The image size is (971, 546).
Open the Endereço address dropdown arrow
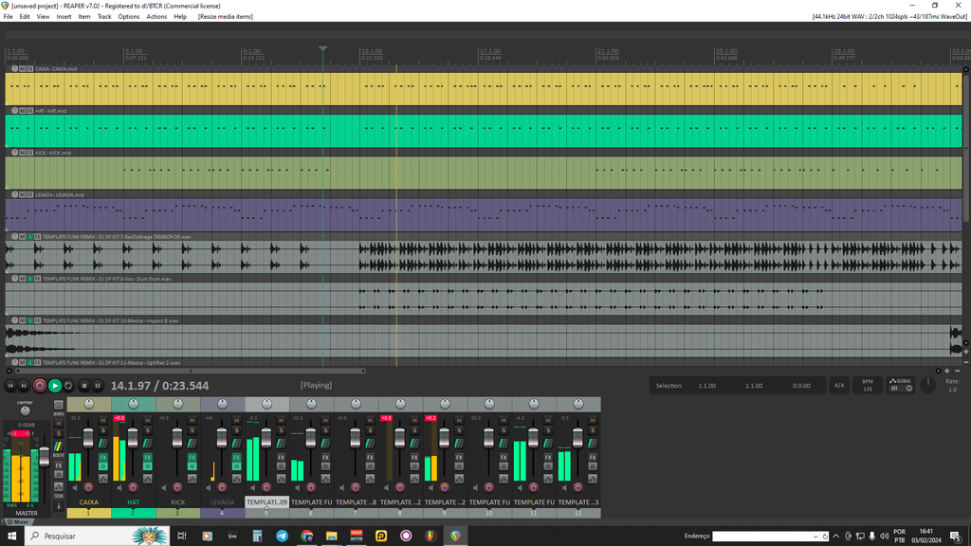pyautogui.click(x=815, y=537)
